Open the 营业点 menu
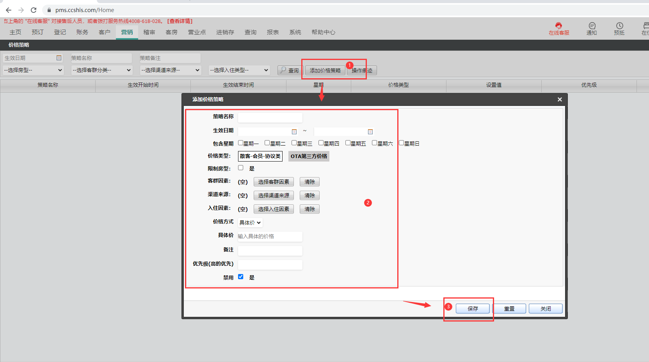Screen dimensions: 649x362 pos(197,32)
